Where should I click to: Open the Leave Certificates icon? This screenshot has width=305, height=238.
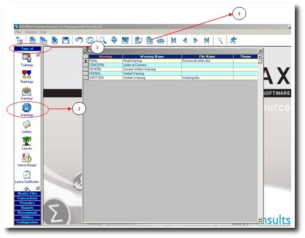[x=27, y=175]
